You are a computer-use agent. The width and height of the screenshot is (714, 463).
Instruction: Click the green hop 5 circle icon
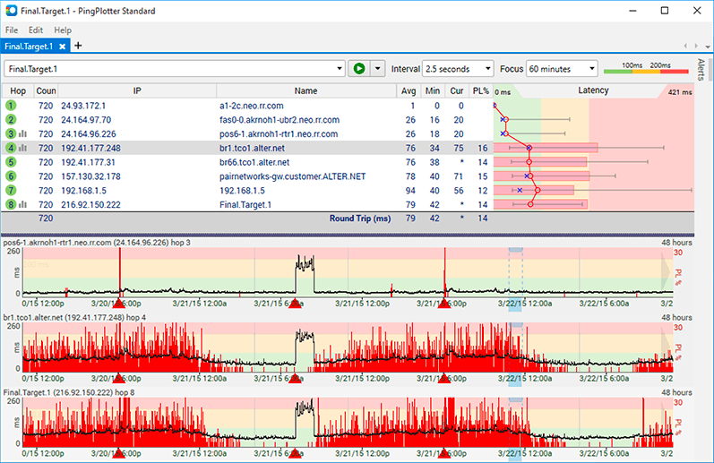click(11, 162)
